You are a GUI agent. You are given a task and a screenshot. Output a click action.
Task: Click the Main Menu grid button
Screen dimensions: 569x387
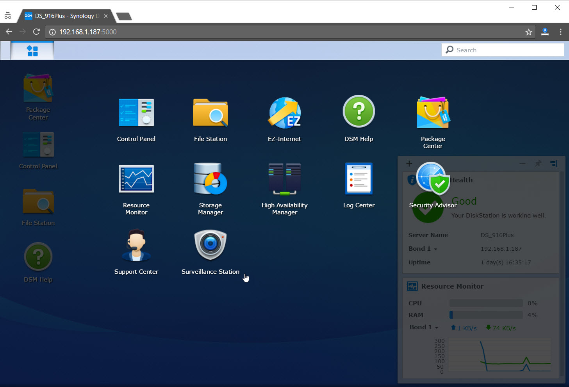tap(32, 51)
